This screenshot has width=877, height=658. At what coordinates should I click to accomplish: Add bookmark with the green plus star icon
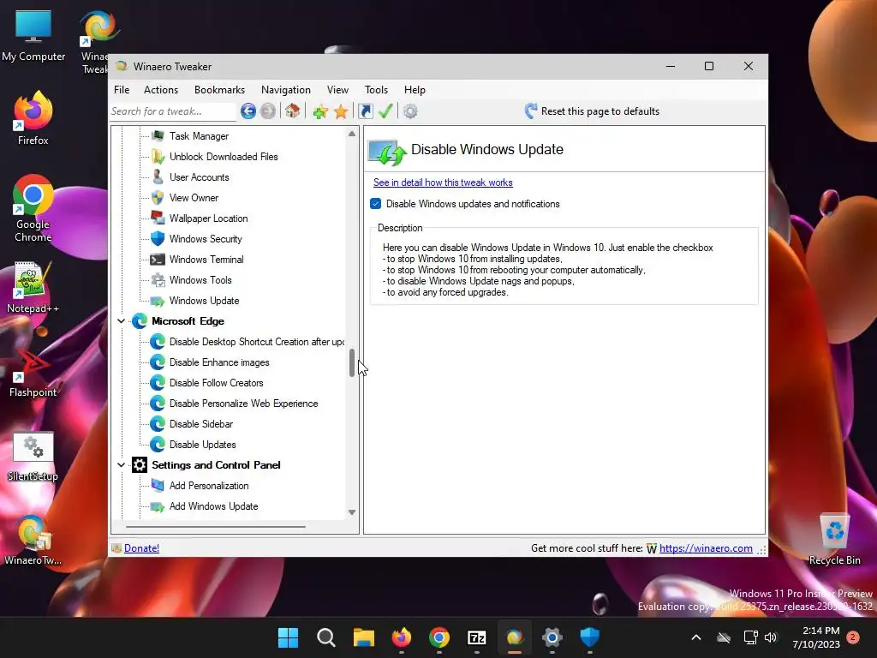(320, 111)
